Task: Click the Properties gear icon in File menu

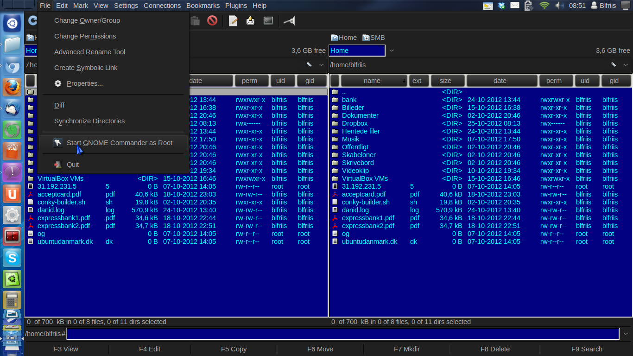Action: [58, 83]
